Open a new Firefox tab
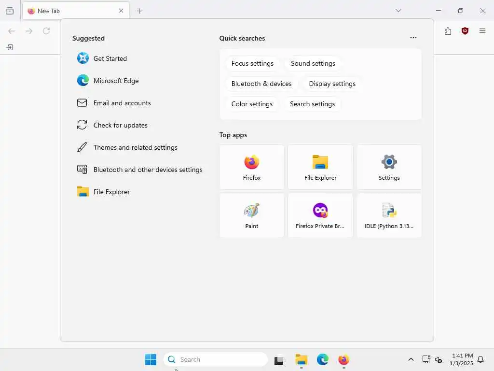The height and width of the screenshot is (371, 494). (x=140, y=11)
